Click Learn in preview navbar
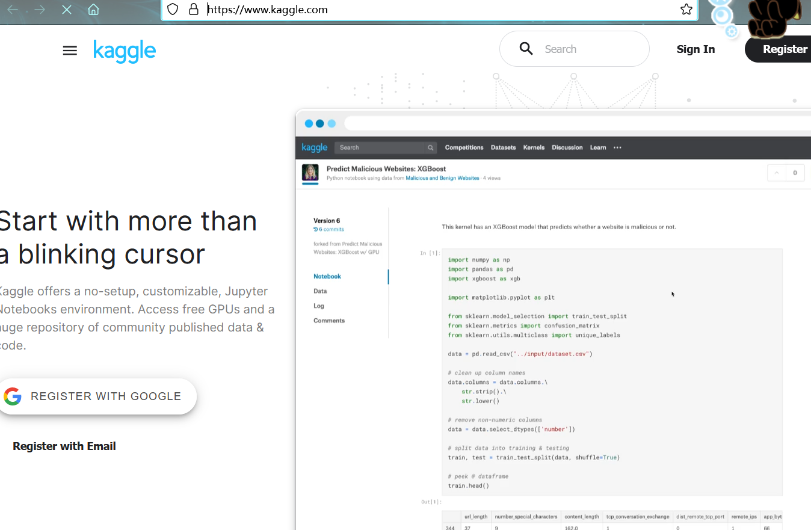Screen dimensions: 811x530 [598, 147]
